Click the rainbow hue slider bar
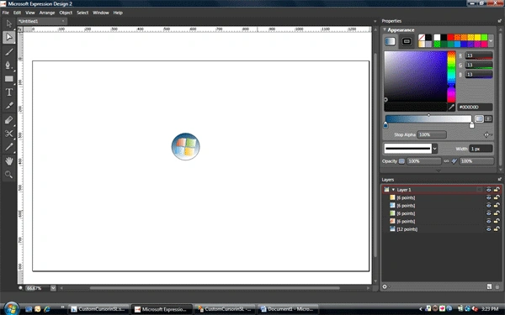Viewport: 505px width, 315px height. 451,76
